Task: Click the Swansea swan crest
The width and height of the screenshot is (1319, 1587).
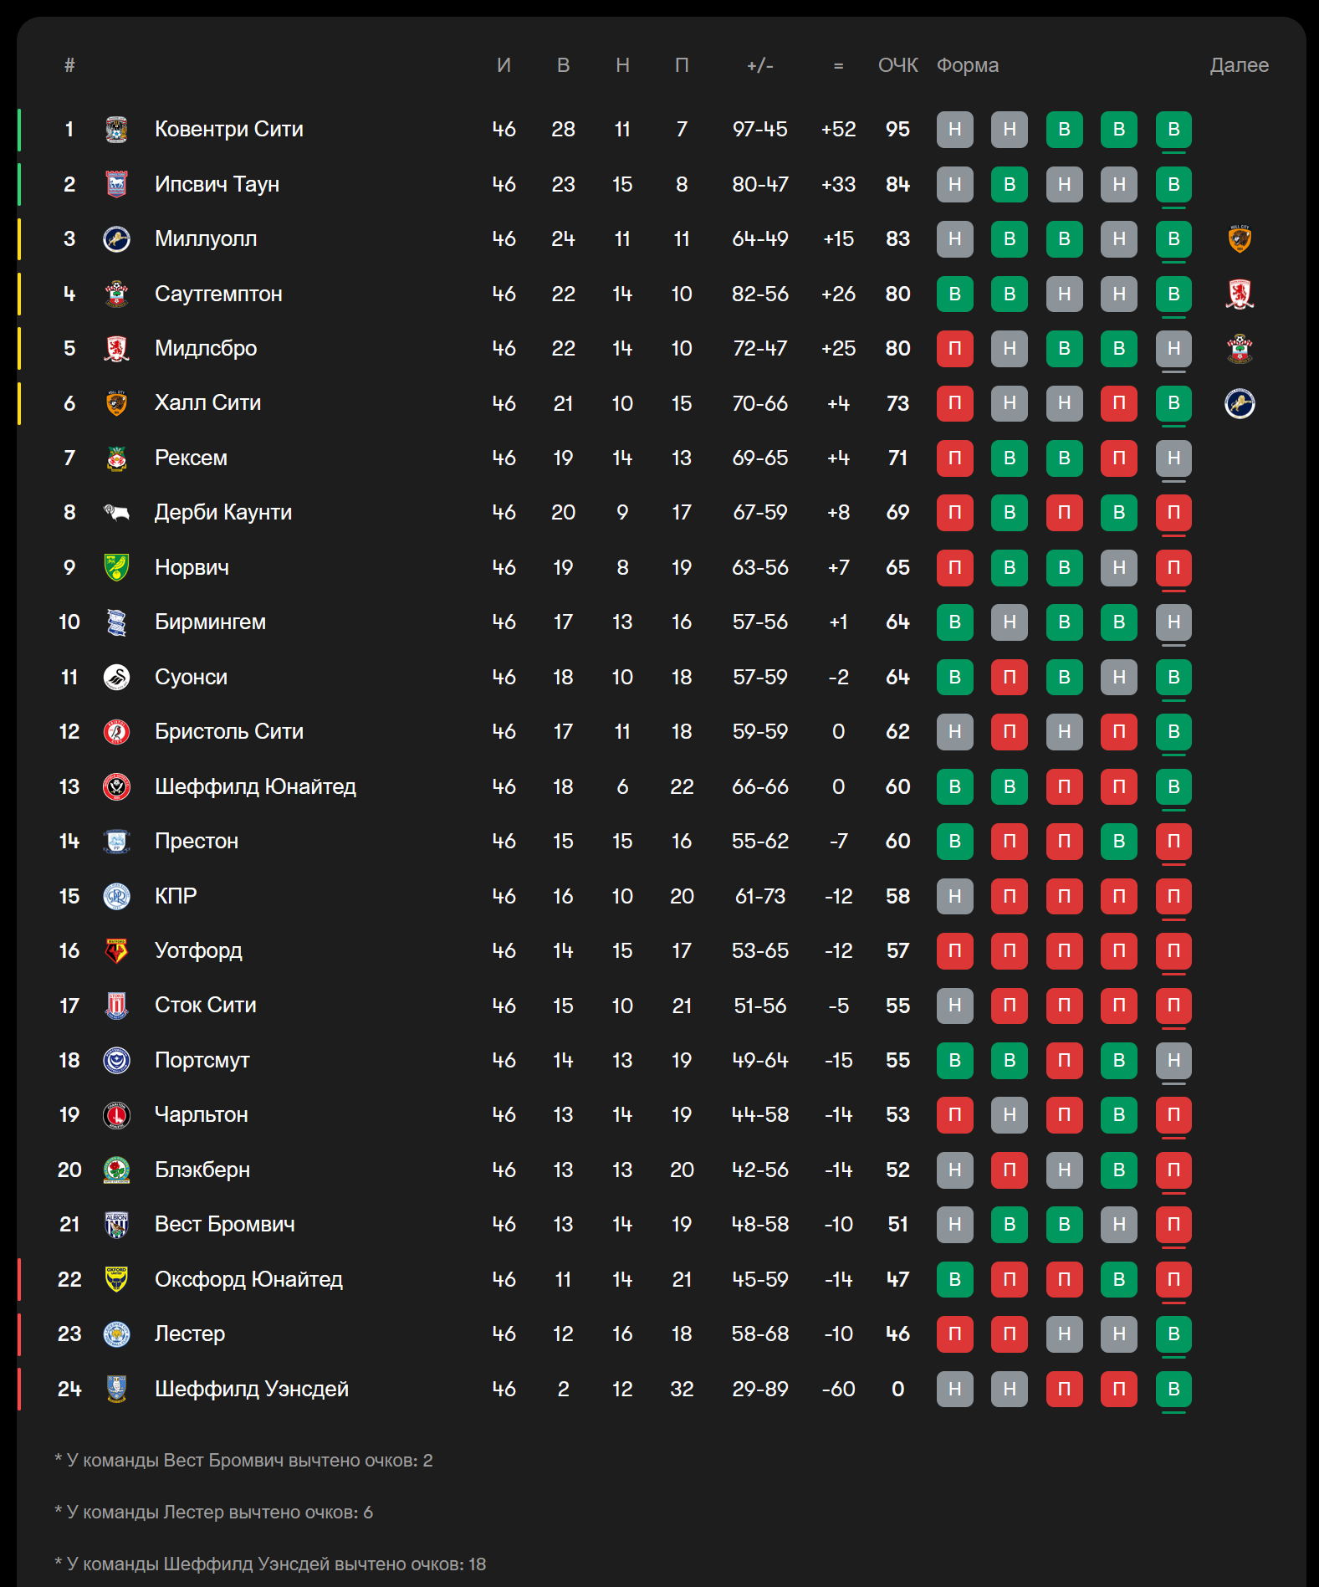Action: pos(116,677)
